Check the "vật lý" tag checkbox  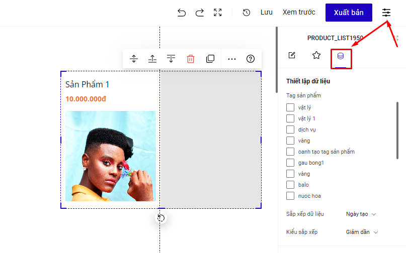(290, 107)
